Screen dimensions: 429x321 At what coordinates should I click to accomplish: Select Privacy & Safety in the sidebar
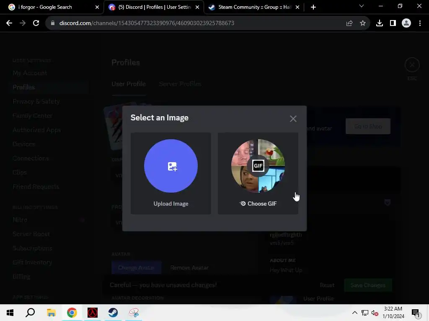click(36, 101)
